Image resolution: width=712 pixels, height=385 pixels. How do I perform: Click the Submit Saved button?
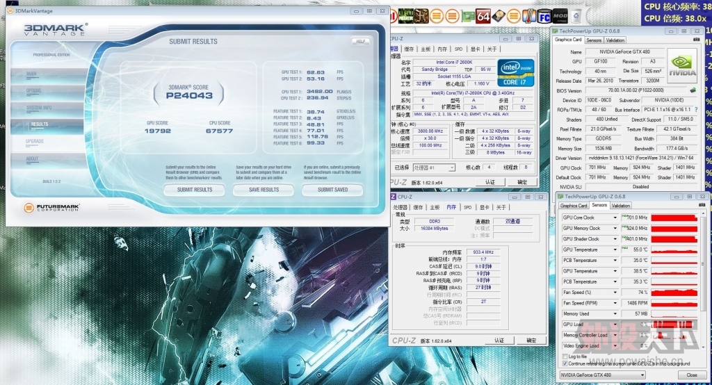click(x=333, y=190)
